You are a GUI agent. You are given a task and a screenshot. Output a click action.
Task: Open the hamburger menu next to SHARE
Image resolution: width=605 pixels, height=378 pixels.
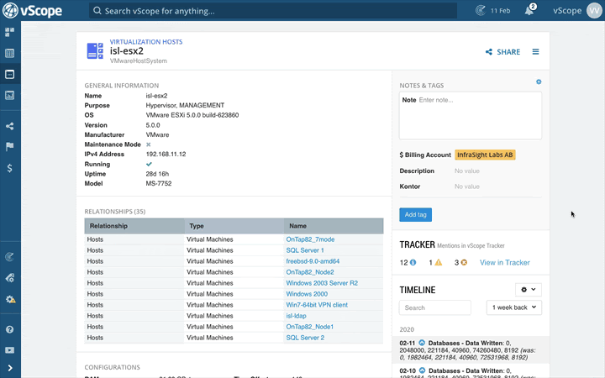point(535,52)
